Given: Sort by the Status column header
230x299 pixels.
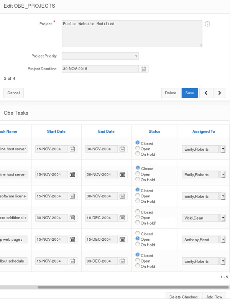Looking at the screenshot, I should click(x=154, y=131).
